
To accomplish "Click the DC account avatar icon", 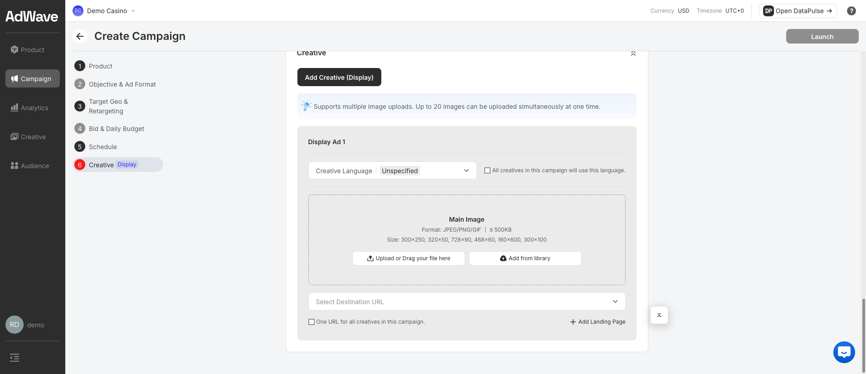I will (x=78, y=11).
